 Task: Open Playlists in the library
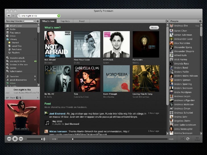16,53
